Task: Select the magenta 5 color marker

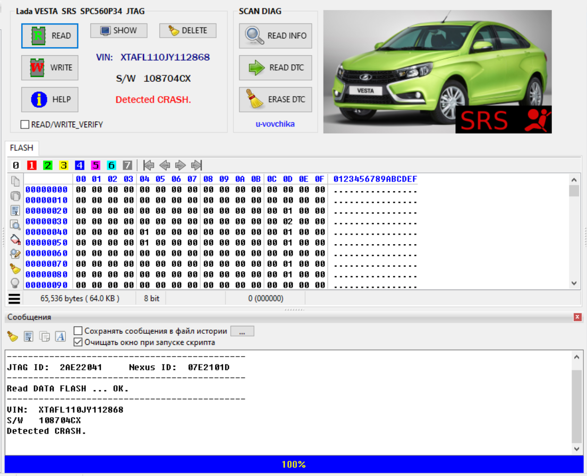Action: pos(96,165)
